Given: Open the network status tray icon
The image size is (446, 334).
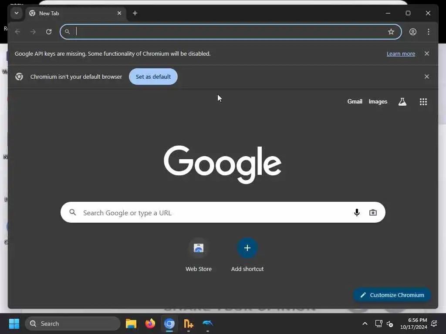Looking at the screenshot, I should tap(378, 324).
